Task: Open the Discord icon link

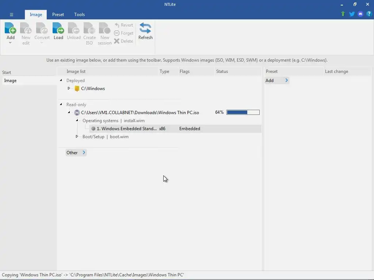Action: point(360,14)
